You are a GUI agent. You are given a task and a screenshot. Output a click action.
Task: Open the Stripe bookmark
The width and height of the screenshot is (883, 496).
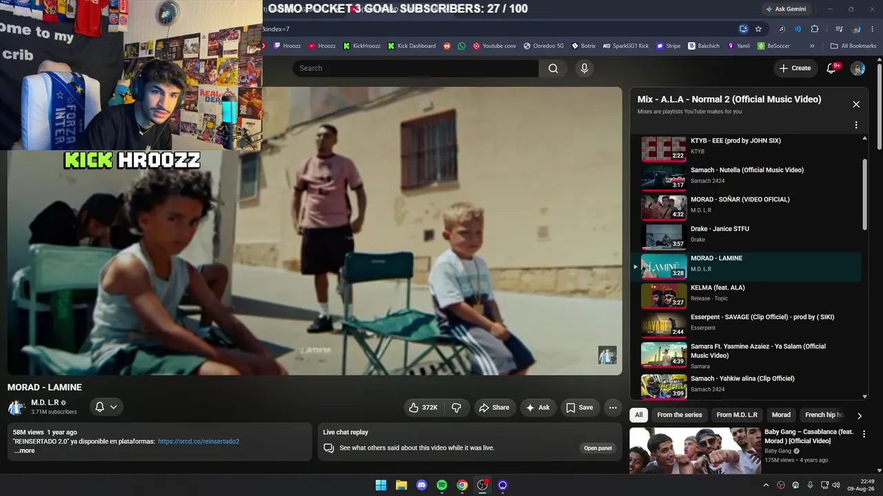(668, 46)
